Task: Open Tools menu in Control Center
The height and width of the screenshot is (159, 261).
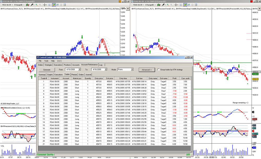Action: click(46, 61)
